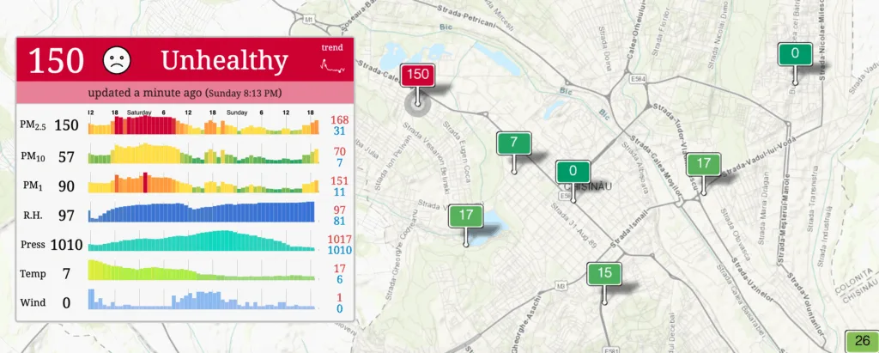The width and height of the screenshot is (879, 353).
Task: Select the green 15 station marker
Action: 604,274
